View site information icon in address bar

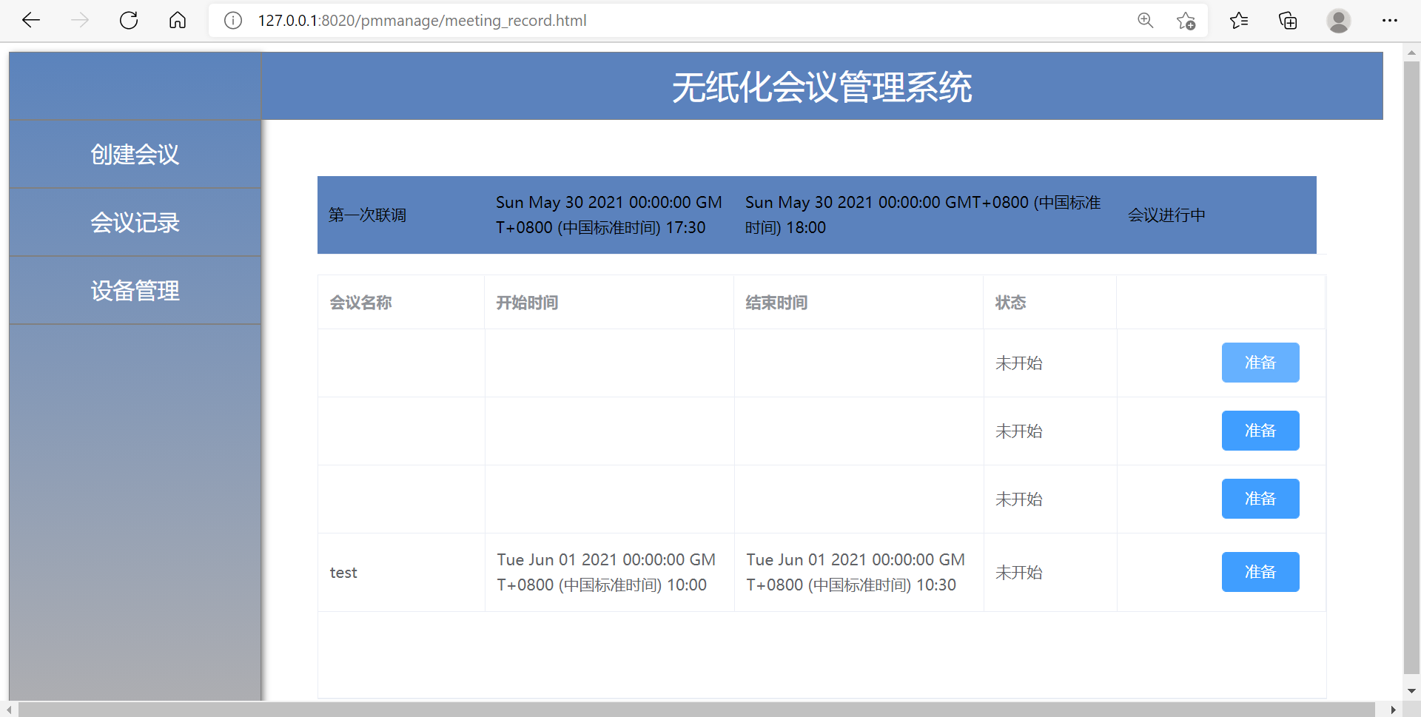[233, 21]
